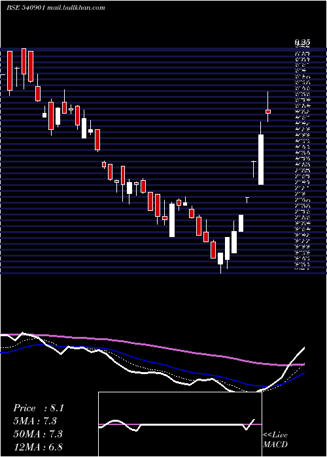
Task: Click the '5MA : 7.3' label
Action: tap(35, 421)
